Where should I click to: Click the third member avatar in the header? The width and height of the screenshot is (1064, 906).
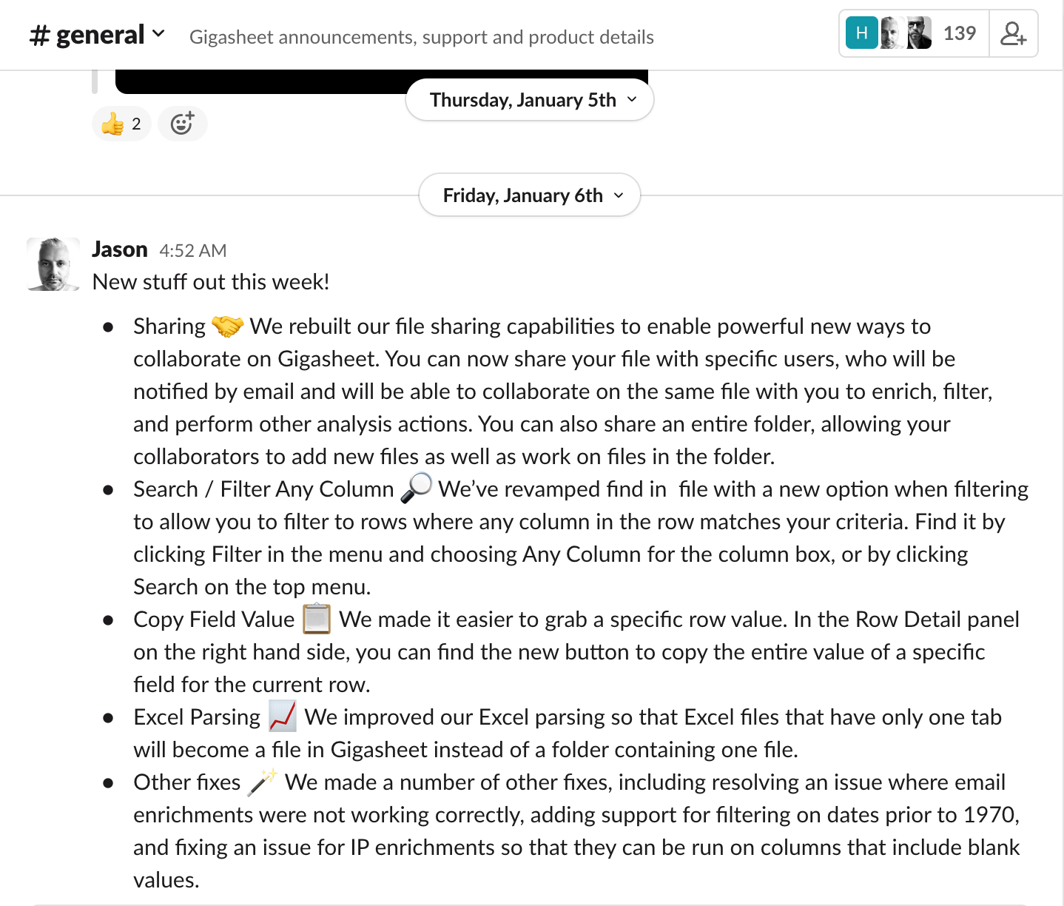pos(918,33)
